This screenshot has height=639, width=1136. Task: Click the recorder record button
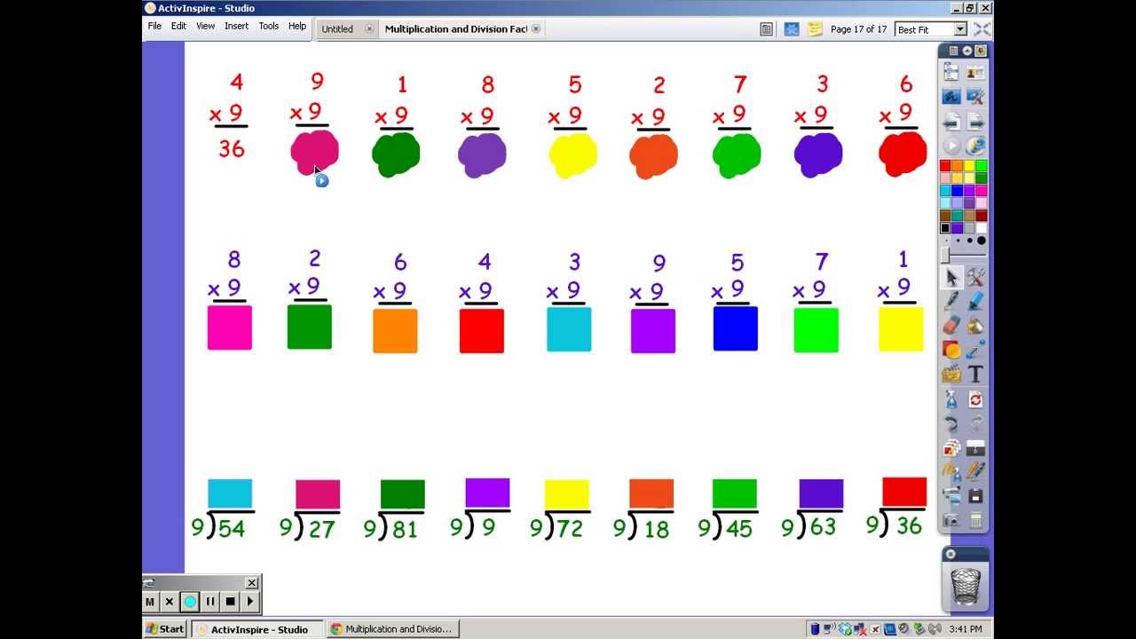coord(190,601)
